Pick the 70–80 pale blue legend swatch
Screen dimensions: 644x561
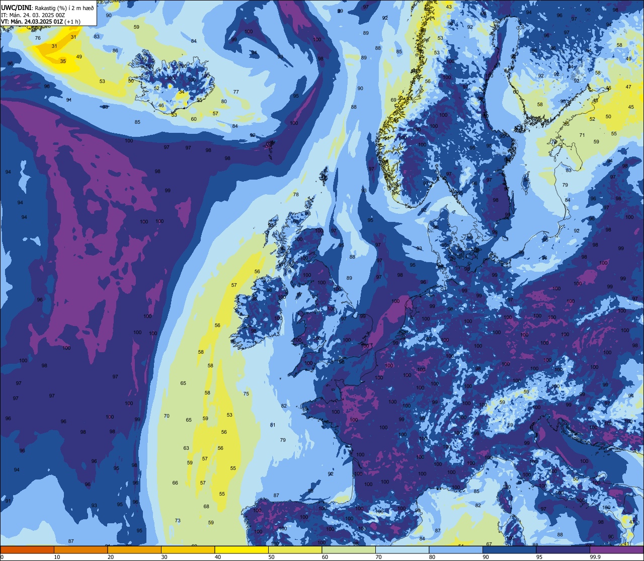(x=402, y=549)
